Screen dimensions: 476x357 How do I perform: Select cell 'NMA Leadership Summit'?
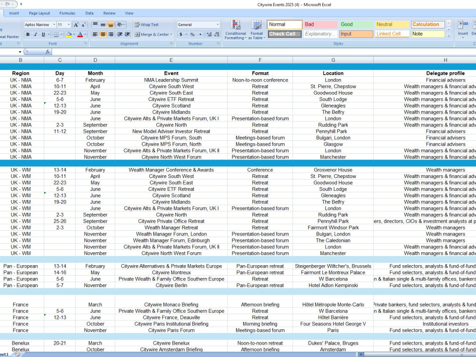click(x=171, y=80)
